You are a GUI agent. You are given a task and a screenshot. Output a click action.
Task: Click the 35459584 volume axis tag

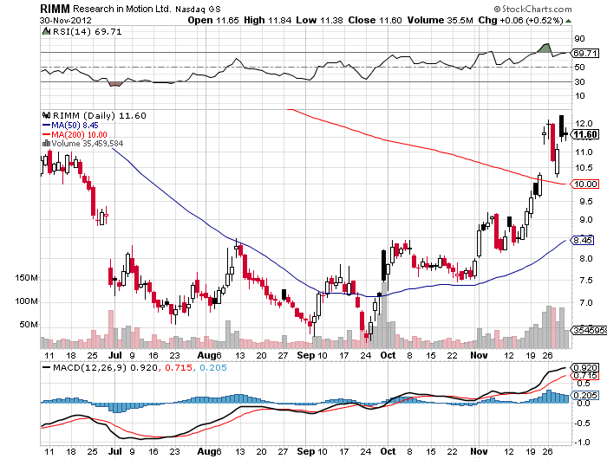pos(589,330)
